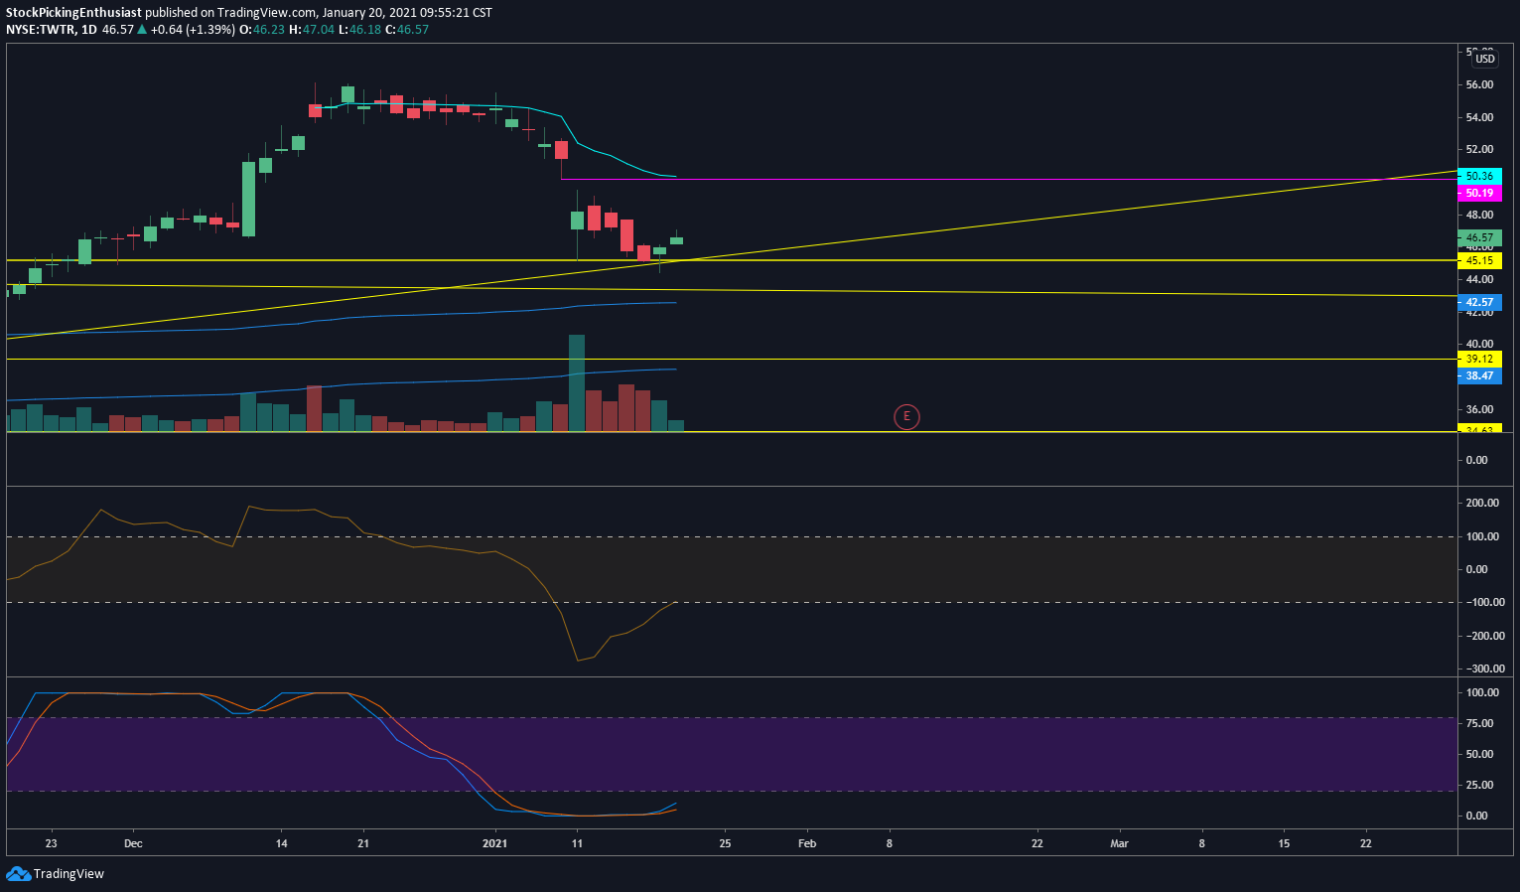Click the 1D interval label
This screenshot has height=892, width=1520.
[x=89, y=30]
